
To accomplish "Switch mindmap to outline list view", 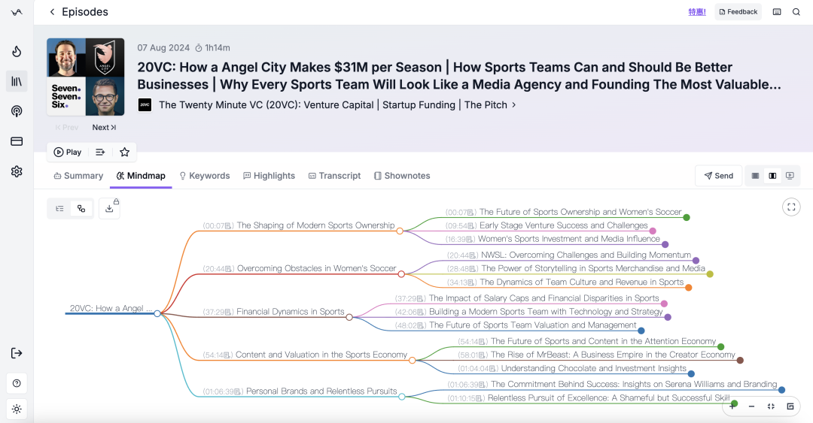I will pyautogui.click(x=60, y=209).
